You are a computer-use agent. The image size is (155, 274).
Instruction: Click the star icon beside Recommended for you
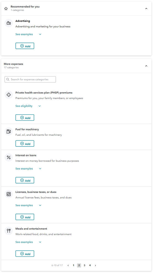pos(6,9)
